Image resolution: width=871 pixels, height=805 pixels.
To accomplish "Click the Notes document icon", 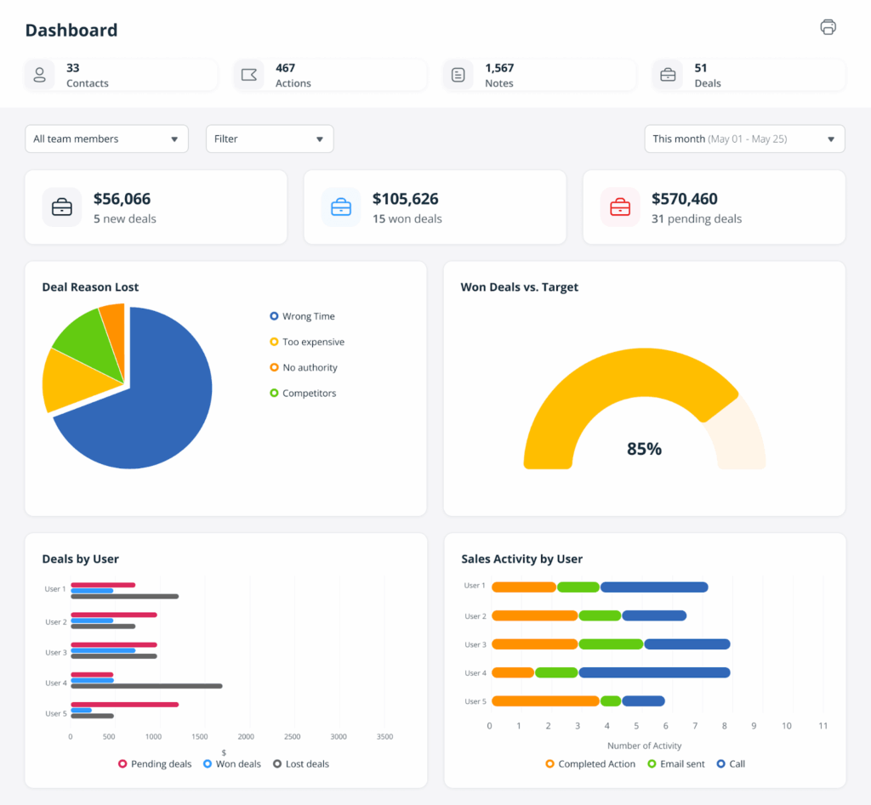I will 458,75.
